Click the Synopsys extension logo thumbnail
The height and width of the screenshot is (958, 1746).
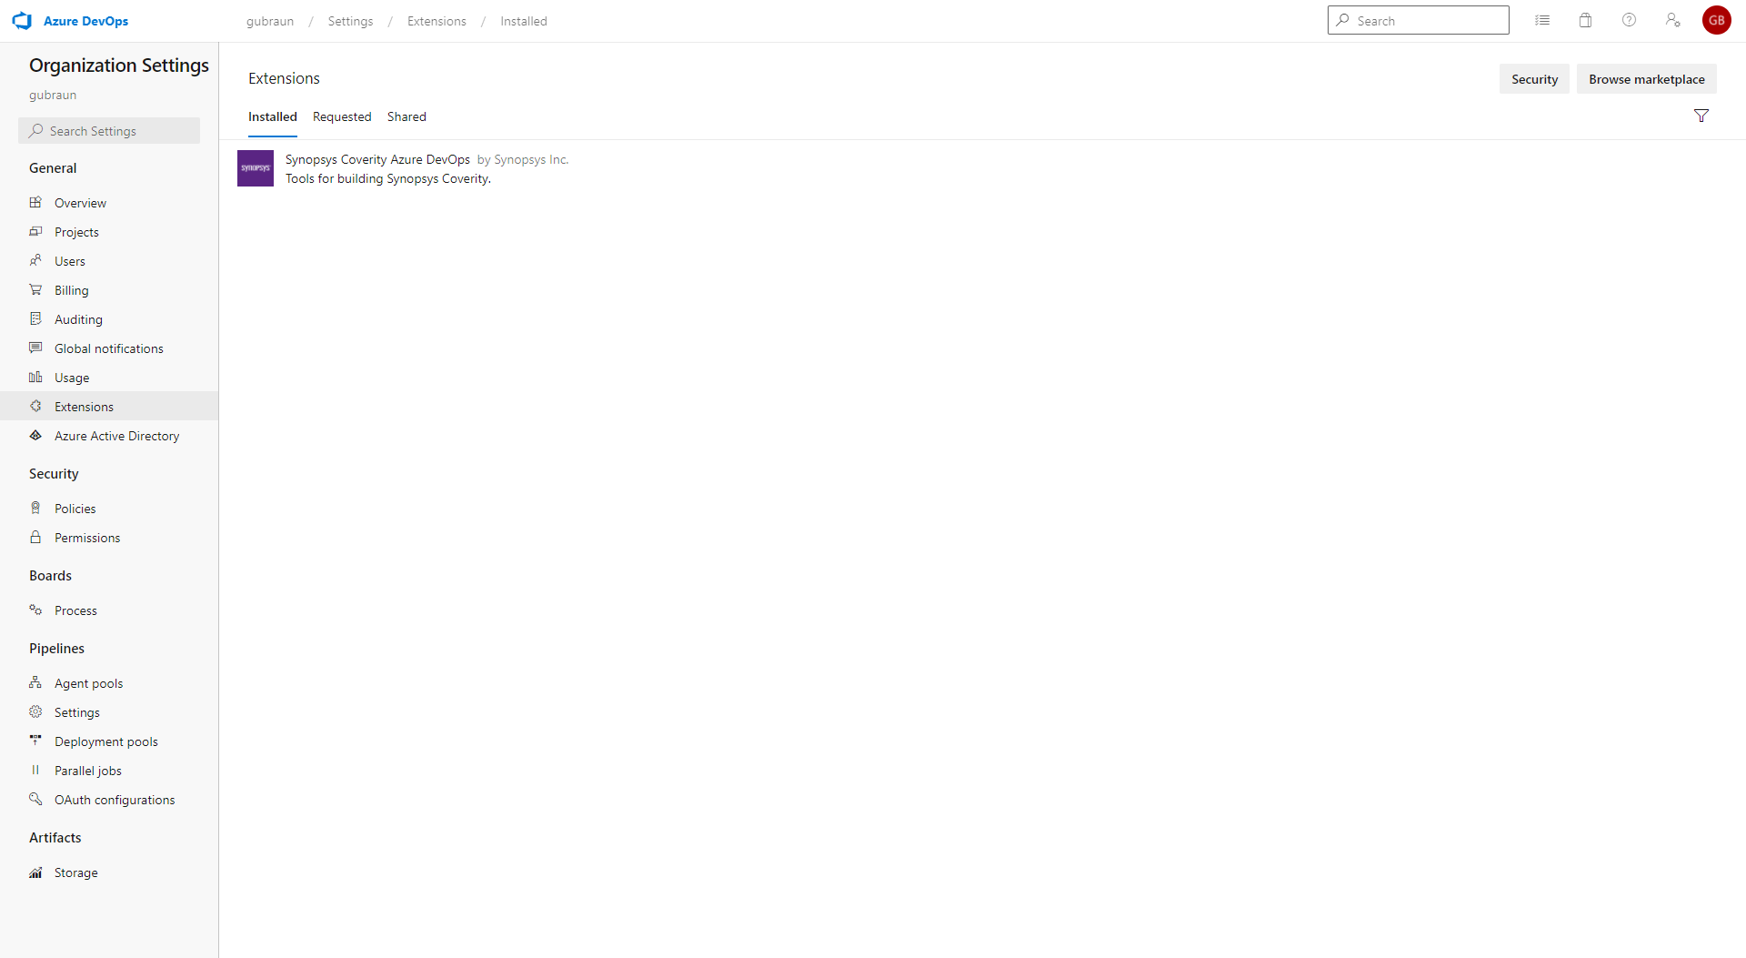(x=255, y=168)
